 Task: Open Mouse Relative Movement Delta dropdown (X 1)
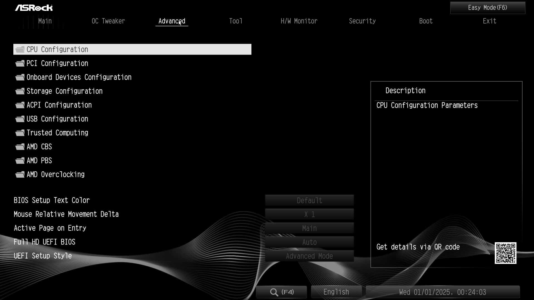click(309, 214)
